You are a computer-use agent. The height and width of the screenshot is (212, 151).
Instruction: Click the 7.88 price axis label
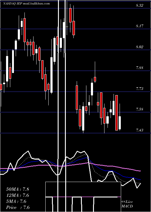click(140, 68)
